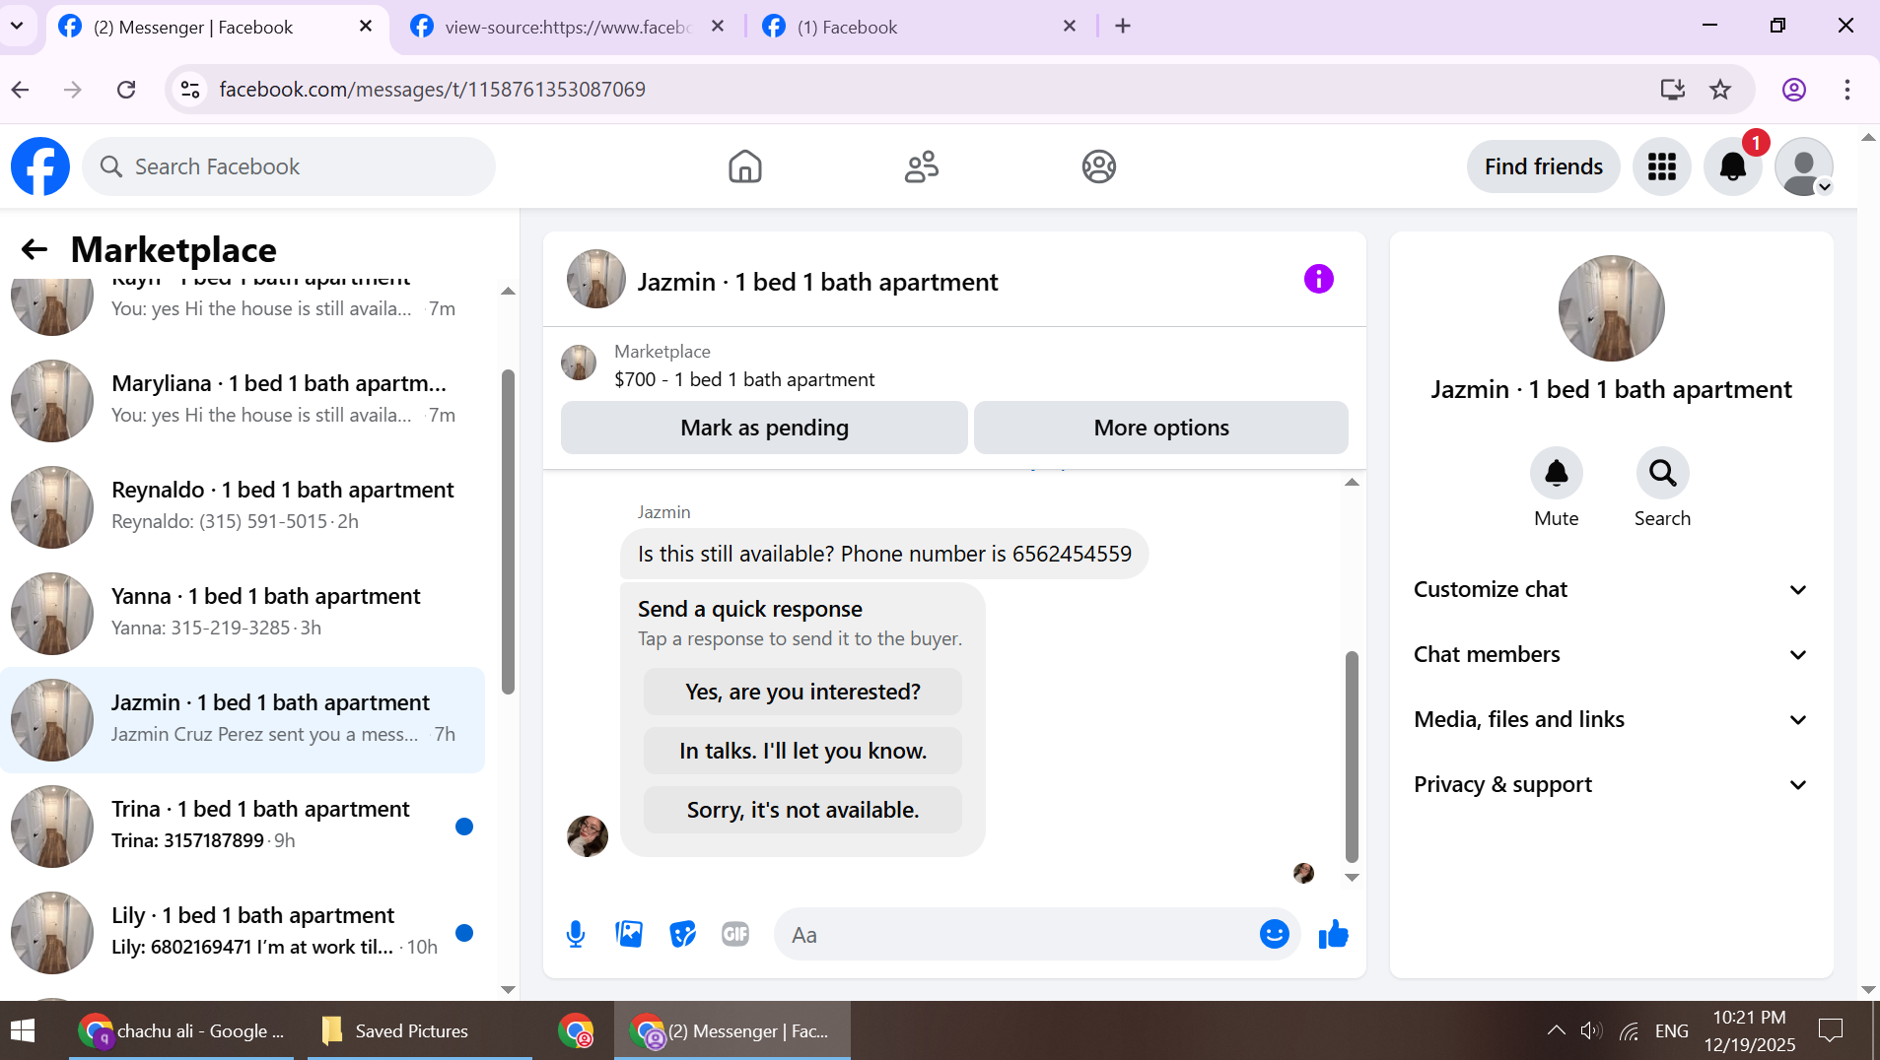Expand Media, files and links section
The width and height of the screenshot is (1880, 1060).
point(1612,719)
